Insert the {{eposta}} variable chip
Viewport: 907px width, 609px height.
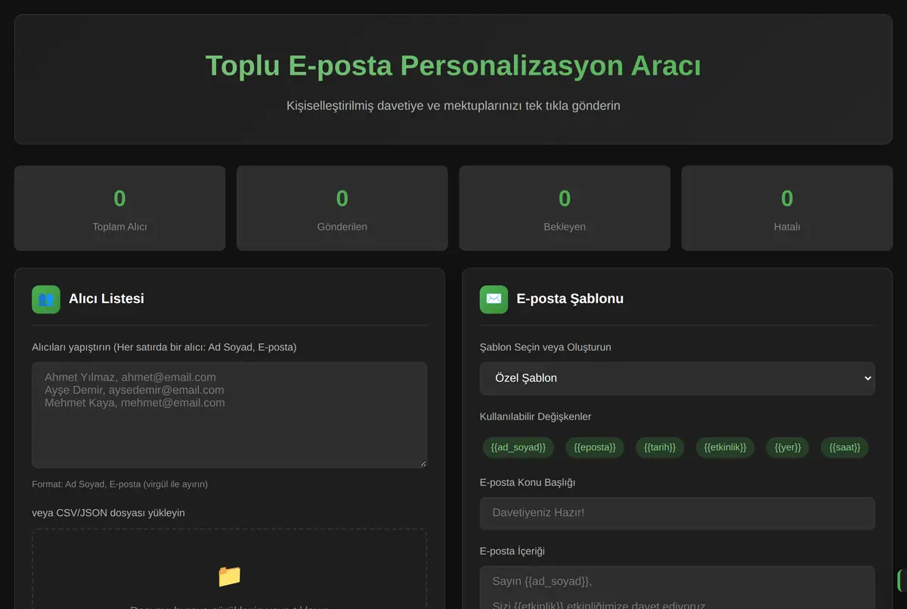pos(595,447)
